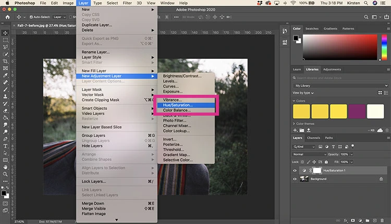
Task: Click the purple color swatch in Libraries
Action: [x=357, y=111]
